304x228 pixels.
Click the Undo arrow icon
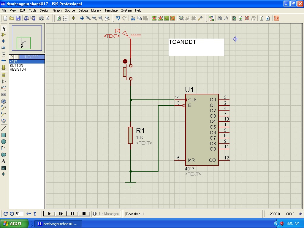point(118,18)
